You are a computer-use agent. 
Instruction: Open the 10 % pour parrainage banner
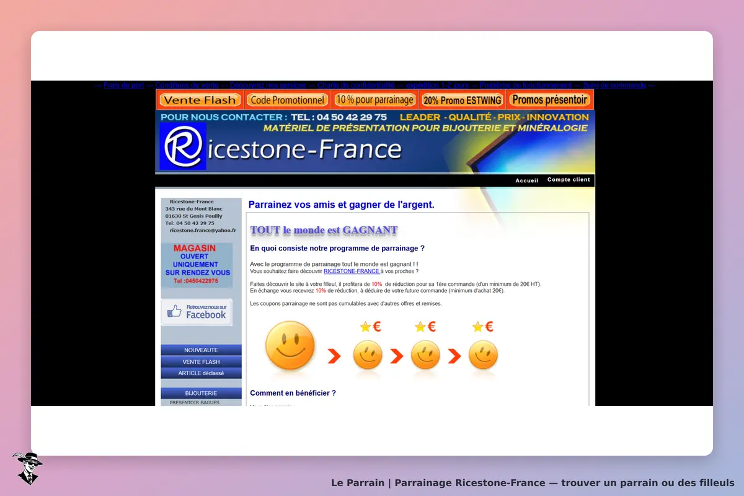pos(374,100)
